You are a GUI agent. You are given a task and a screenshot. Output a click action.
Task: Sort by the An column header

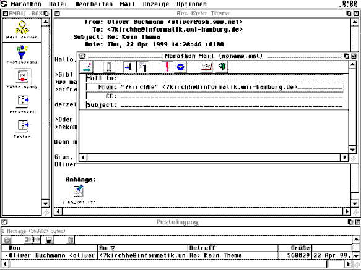[x=143, y=248]
